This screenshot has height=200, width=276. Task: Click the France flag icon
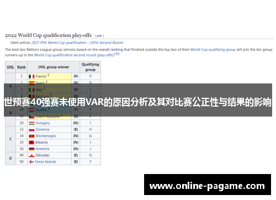[31, 76]
